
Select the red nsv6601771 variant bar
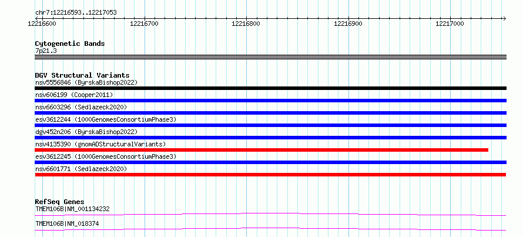point(270,175)
